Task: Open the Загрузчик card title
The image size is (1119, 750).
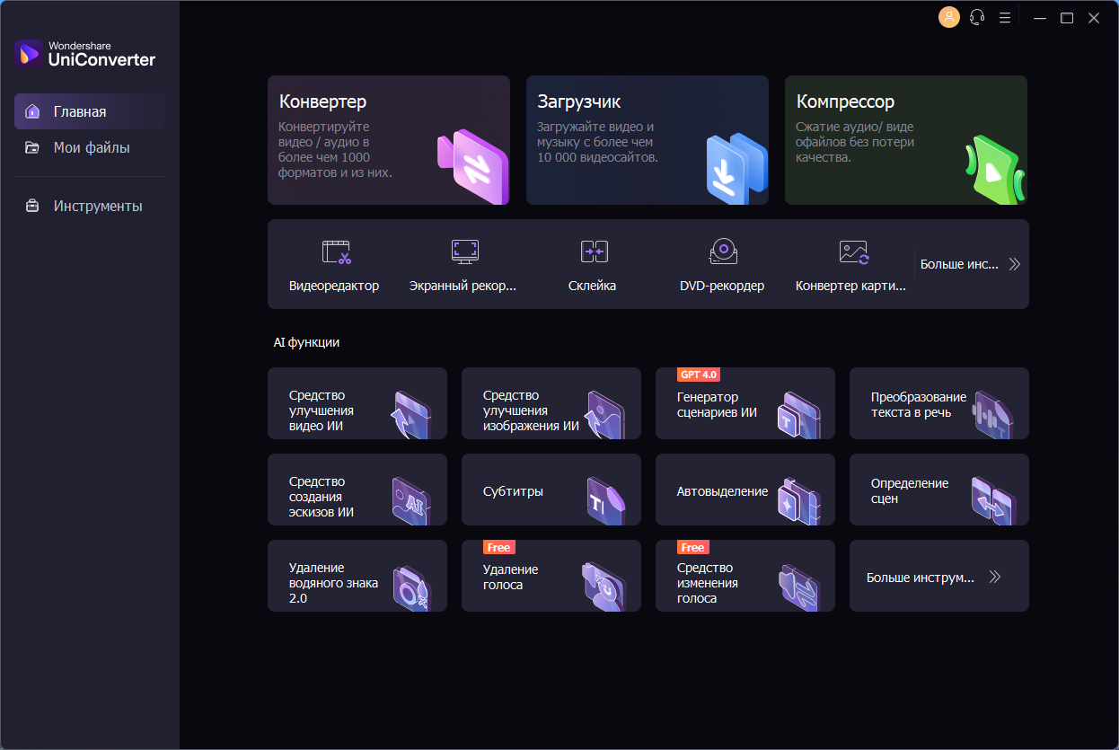Action: pos(579,101)
